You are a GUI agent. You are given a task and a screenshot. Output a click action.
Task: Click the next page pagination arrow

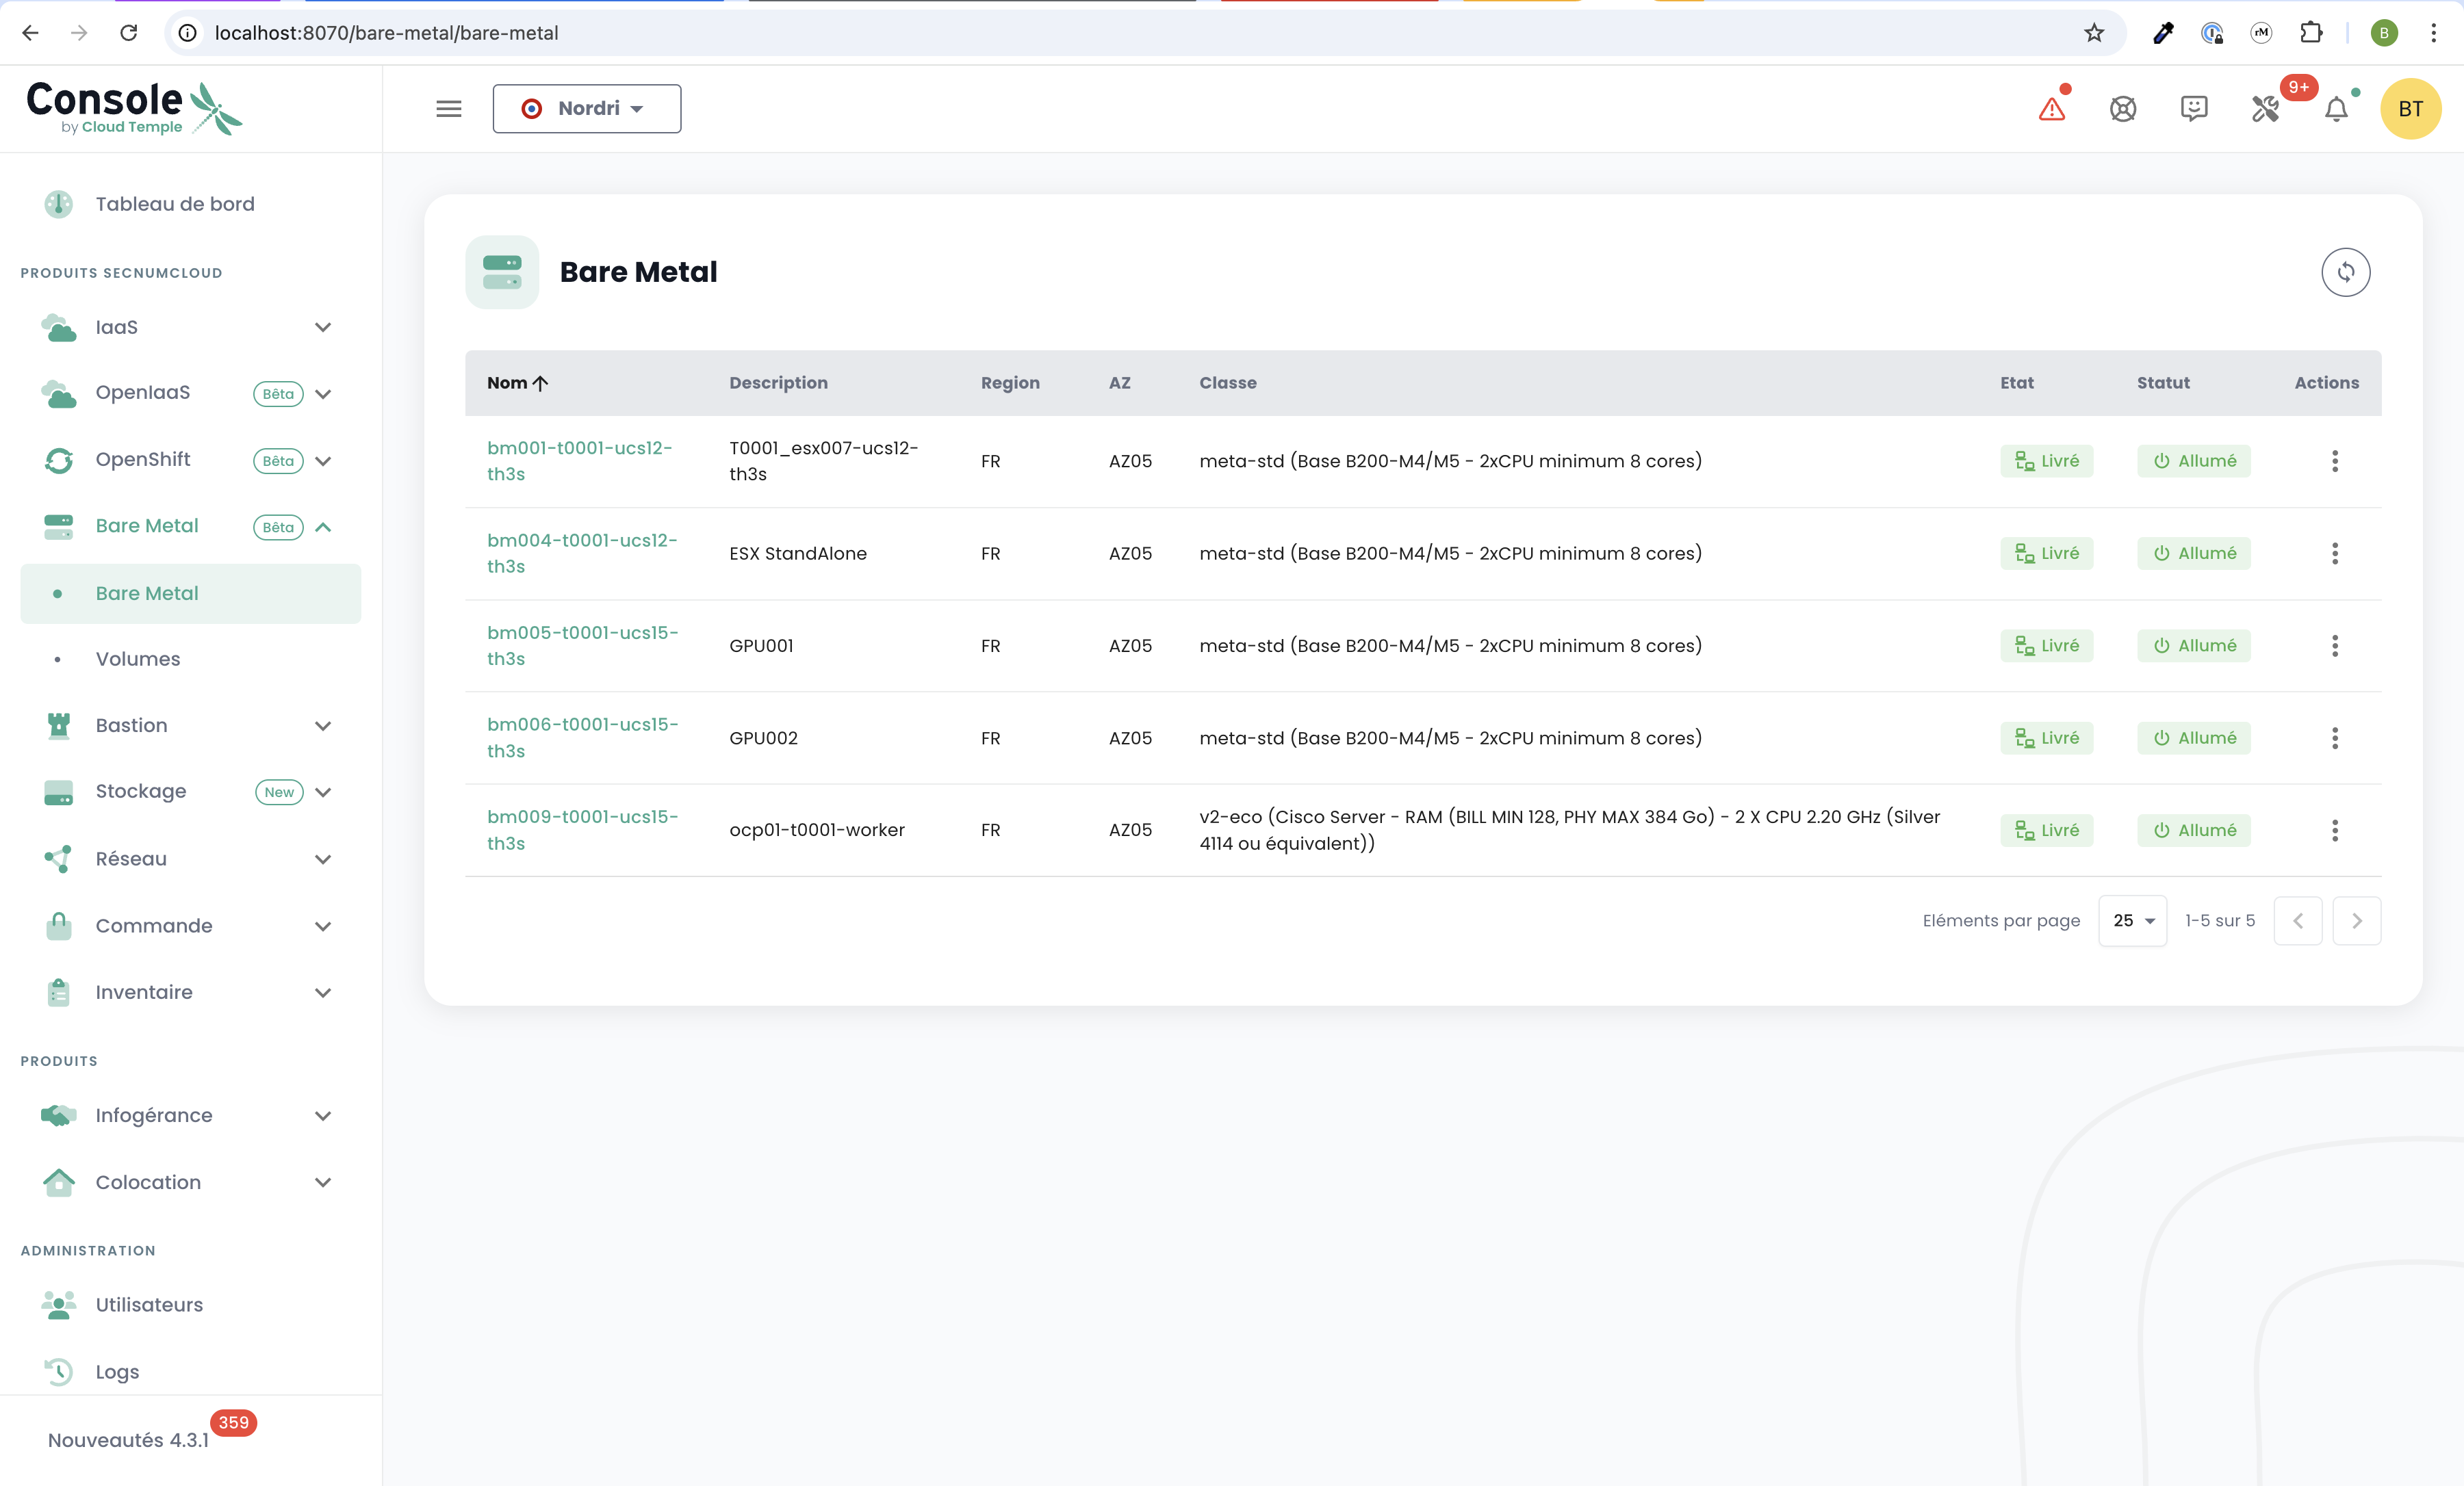click(x=2356, y=920)
